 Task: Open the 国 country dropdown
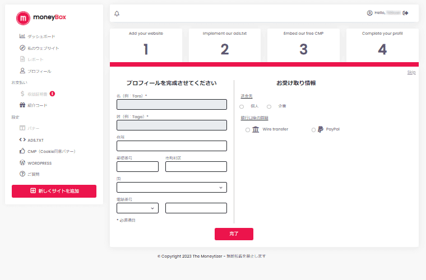172,188
